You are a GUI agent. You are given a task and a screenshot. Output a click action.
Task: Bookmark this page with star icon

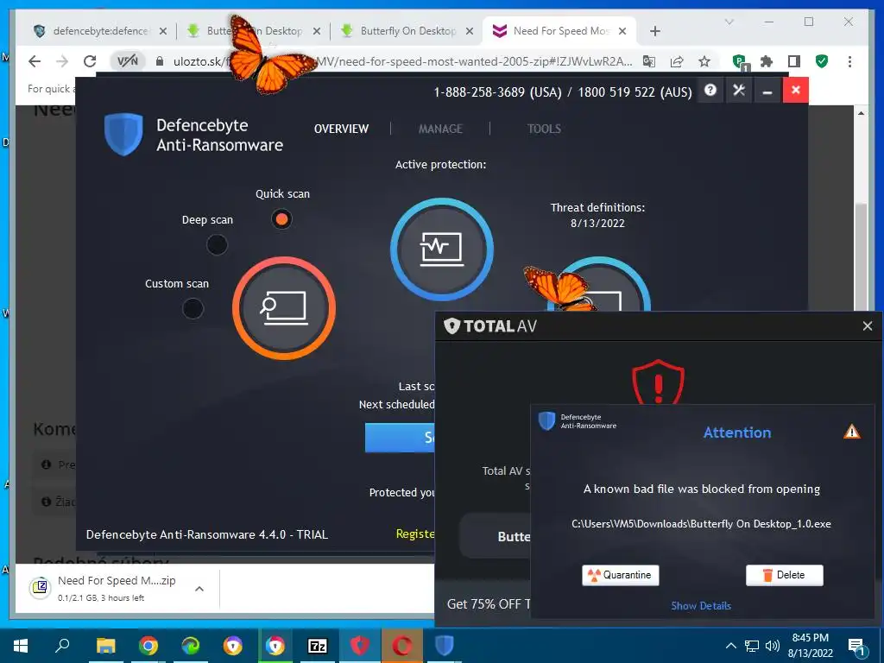[x=704, y=61]
